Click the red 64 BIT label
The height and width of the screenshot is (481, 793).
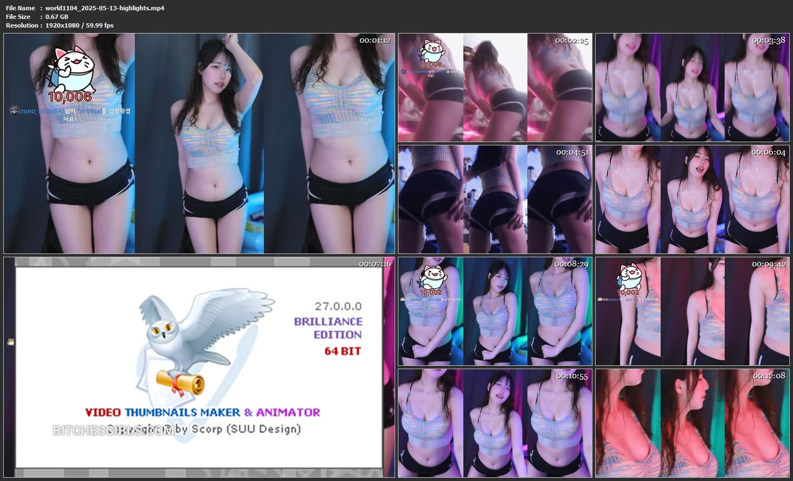pos(343,351)
